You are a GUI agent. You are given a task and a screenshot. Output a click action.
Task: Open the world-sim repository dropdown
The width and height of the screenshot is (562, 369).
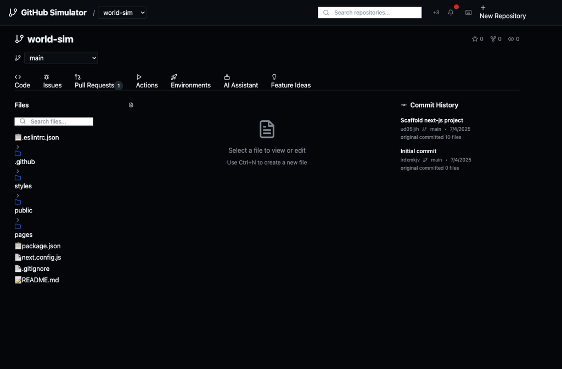[122, 12]
